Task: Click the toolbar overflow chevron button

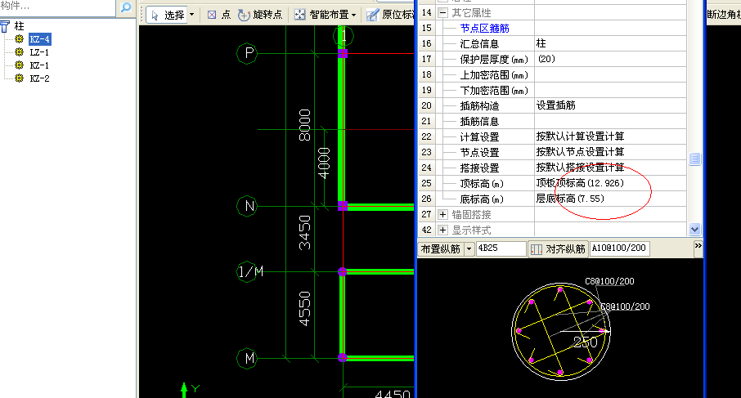Action: click(x=698, y=247)
